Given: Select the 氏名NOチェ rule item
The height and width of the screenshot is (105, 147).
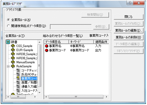Looking at the screenshot, I should 29,74.
